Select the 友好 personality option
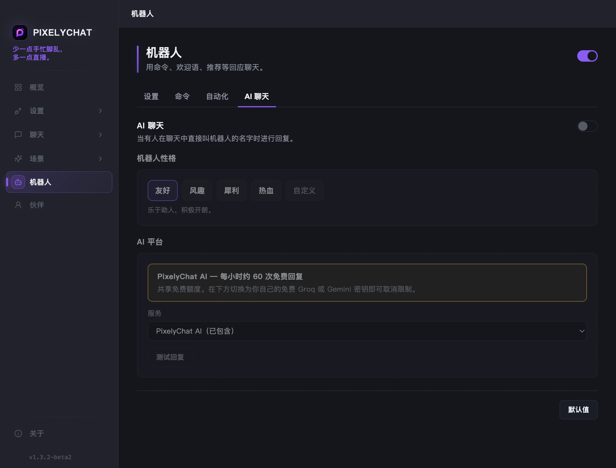Screen dimensions: 616x468 coord(163,190)
